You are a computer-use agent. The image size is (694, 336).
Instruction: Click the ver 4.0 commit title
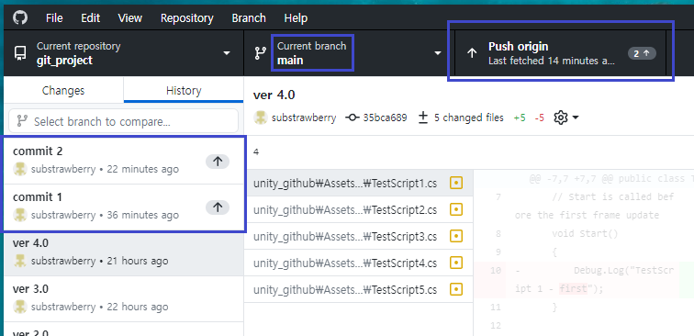[274, 95]
